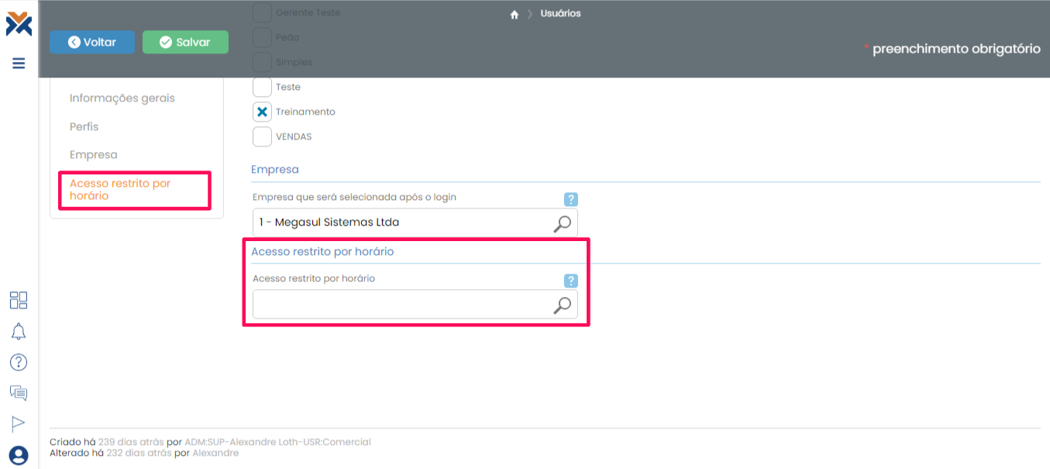Check the Teste profile checkbox
This screenshot has width=1050, height=469.
[262, 87]
